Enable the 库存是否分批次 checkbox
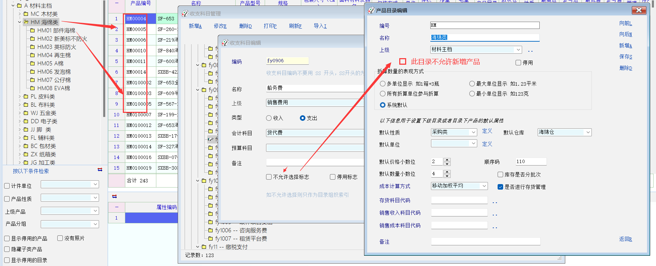The height and width of the screenshot is (266, 656). [x=500, y=174]
